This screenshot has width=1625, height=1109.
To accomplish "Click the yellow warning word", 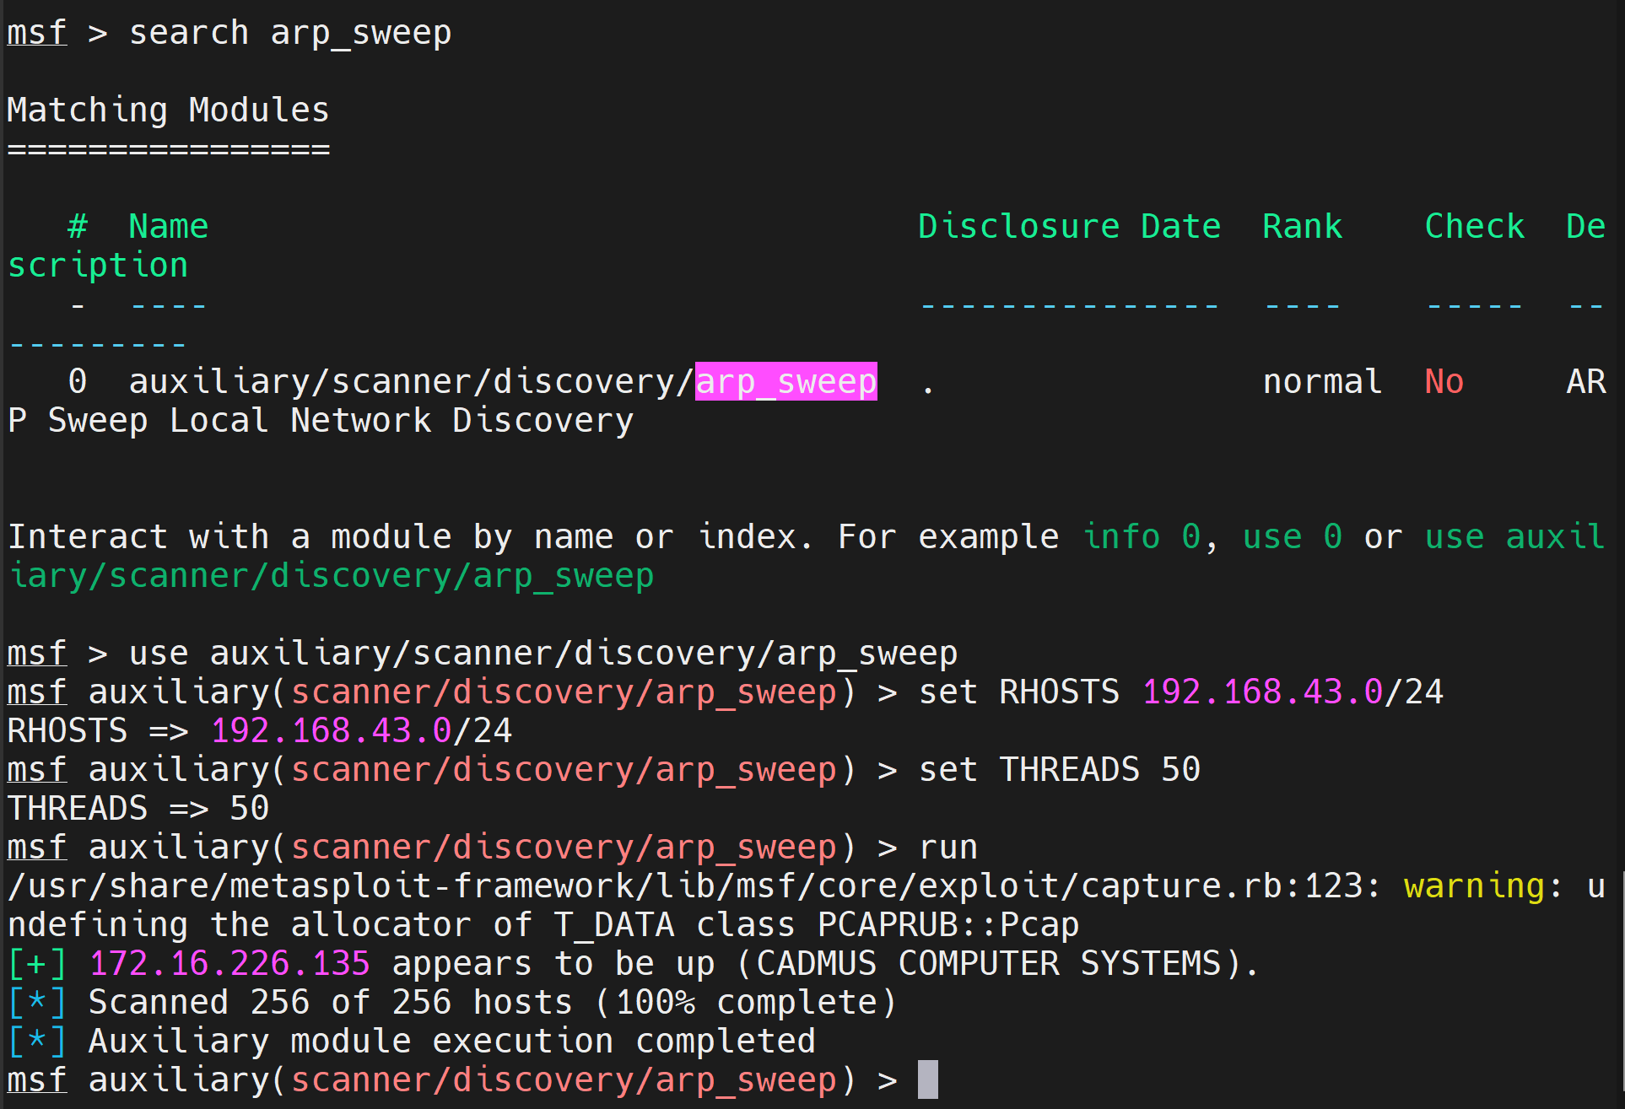I will 1473,886.
